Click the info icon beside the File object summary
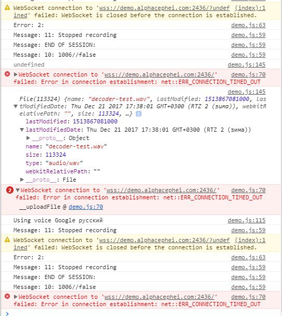The width and height of the screenshot is (282, 316). point(138,114)
